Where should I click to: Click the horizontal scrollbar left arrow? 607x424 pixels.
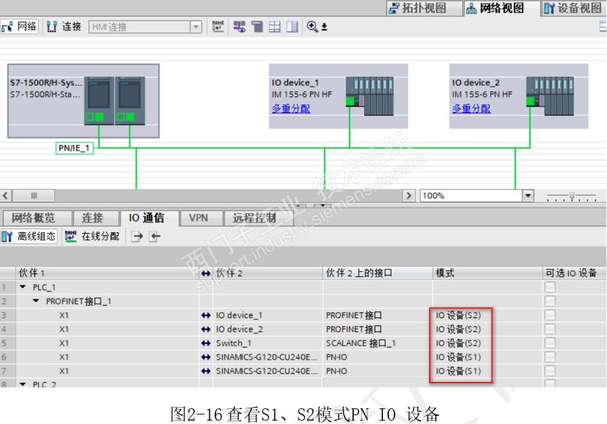tap(5, 195)
